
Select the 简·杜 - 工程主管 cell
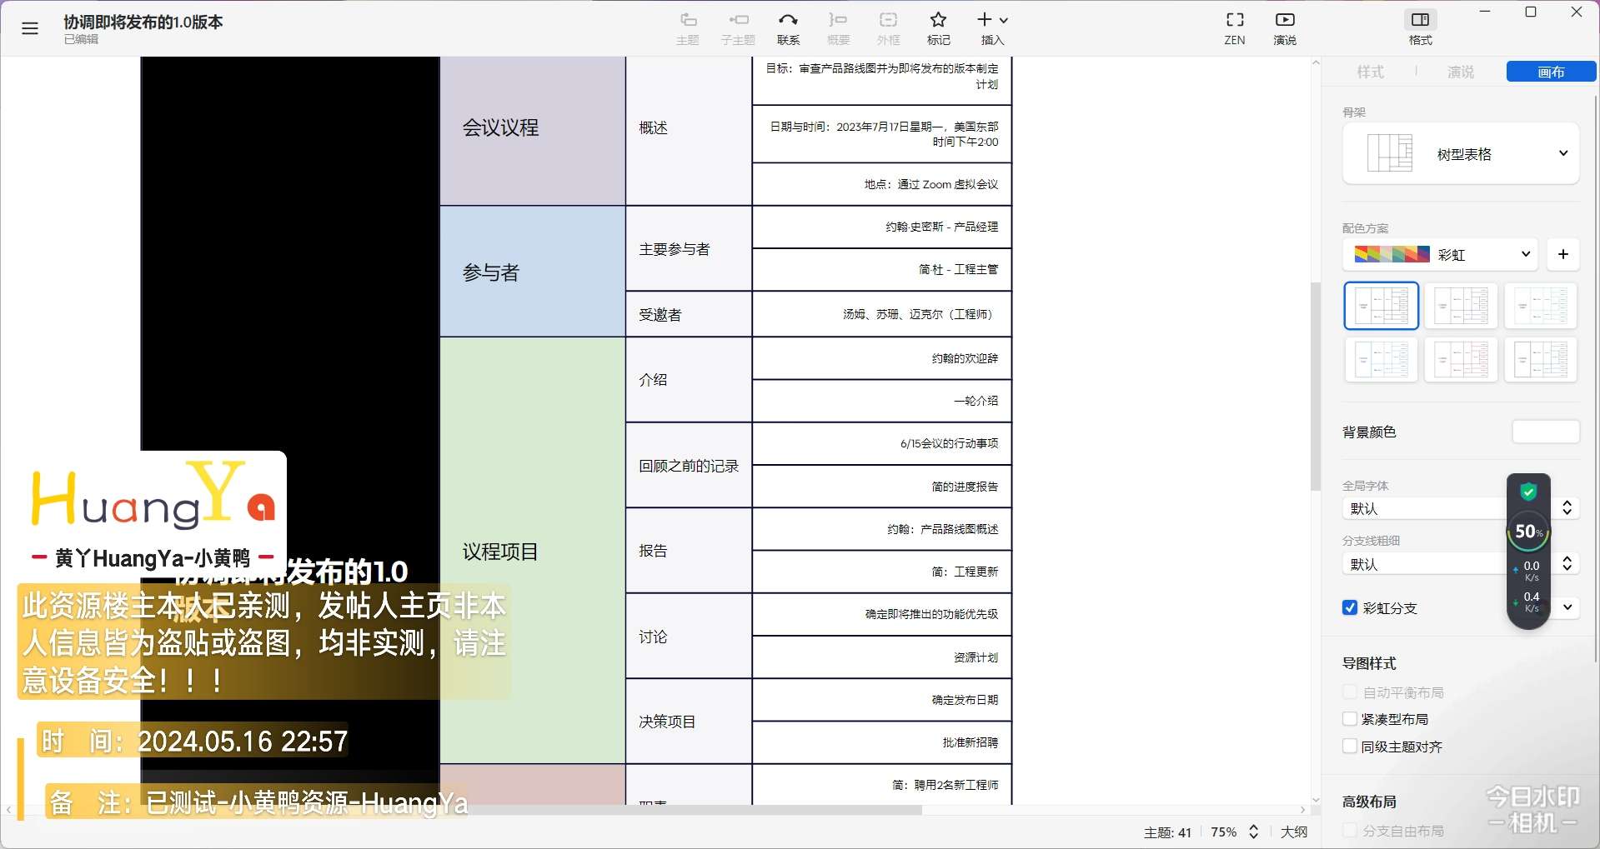coord(882,269)
